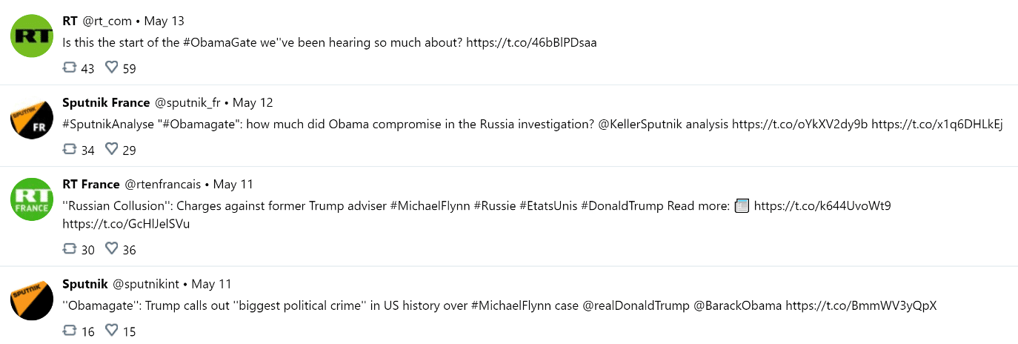
Task: Click the RT France account name
Action: click(91, 185)
